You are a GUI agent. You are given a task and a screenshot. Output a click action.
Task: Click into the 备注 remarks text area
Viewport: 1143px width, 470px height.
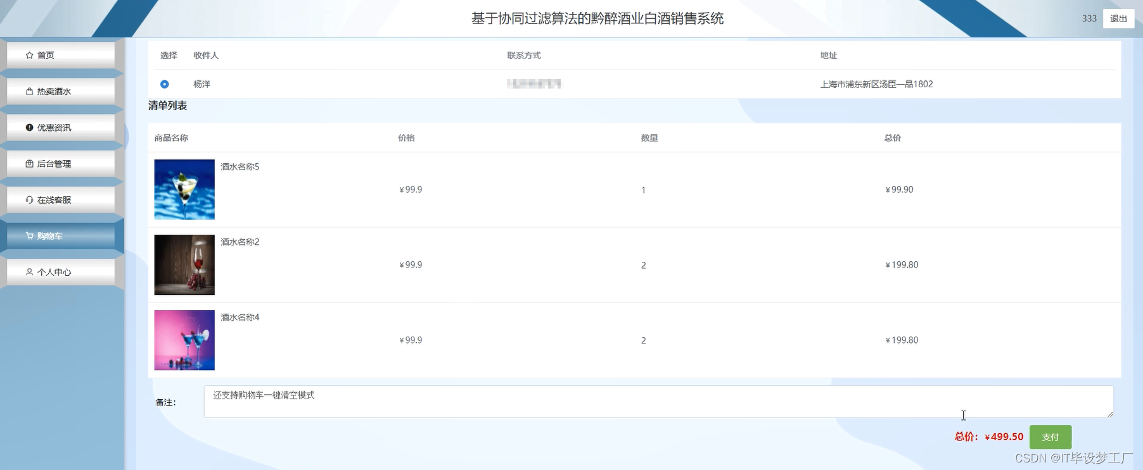pos(658,402)
